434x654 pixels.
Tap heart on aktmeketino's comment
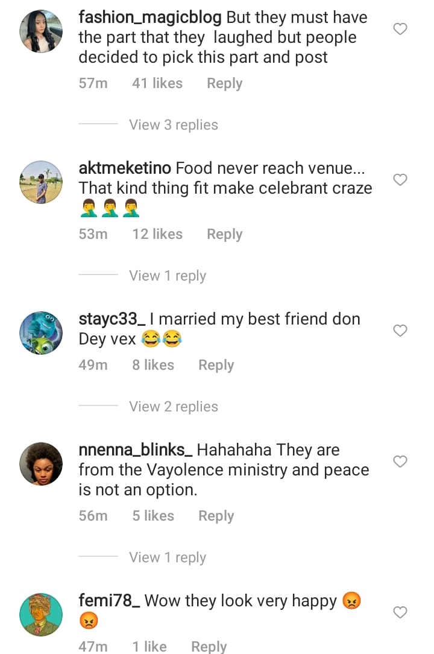point(400,180)
